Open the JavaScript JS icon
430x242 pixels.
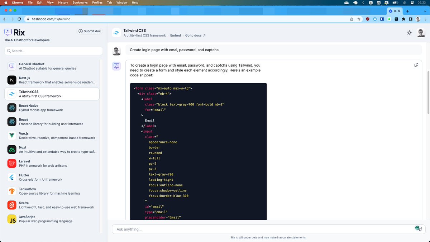(12, 219)
